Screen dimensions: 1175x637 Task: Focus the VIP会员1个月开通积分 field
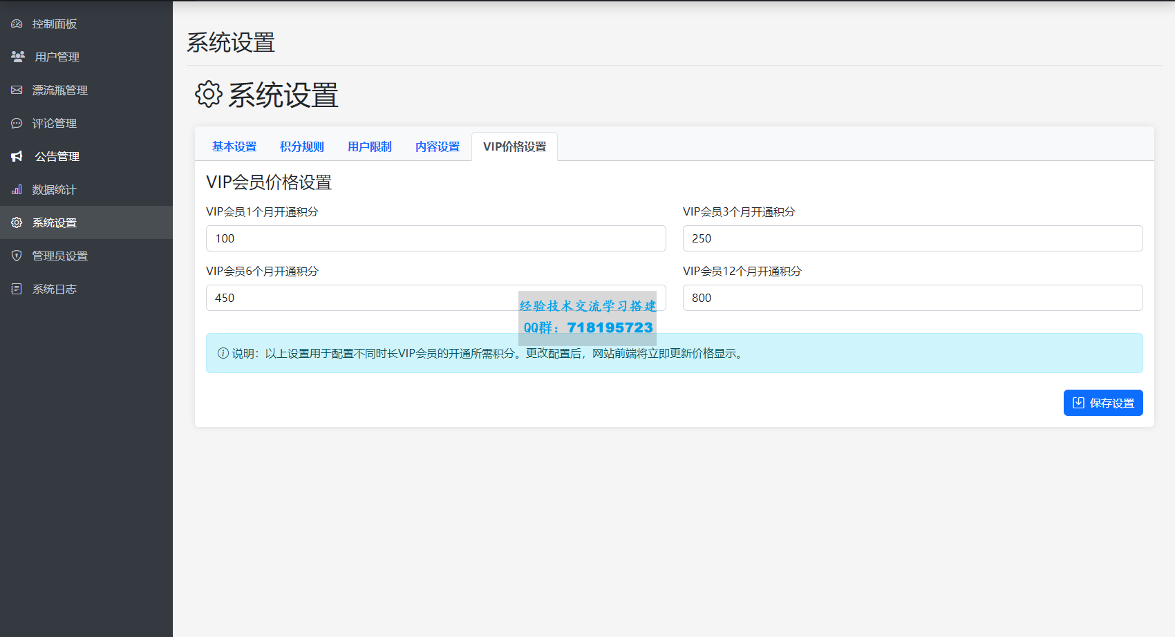(x=436, y=238)
